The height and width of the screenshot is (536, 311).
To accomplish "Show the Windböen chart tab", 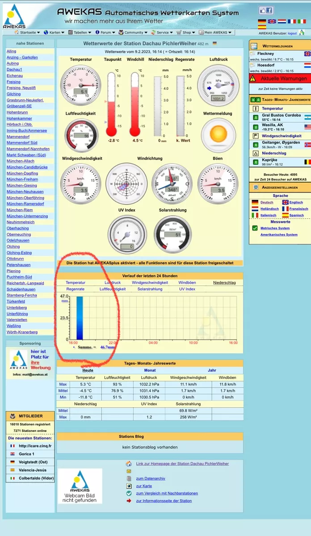I will coord(187,283).
